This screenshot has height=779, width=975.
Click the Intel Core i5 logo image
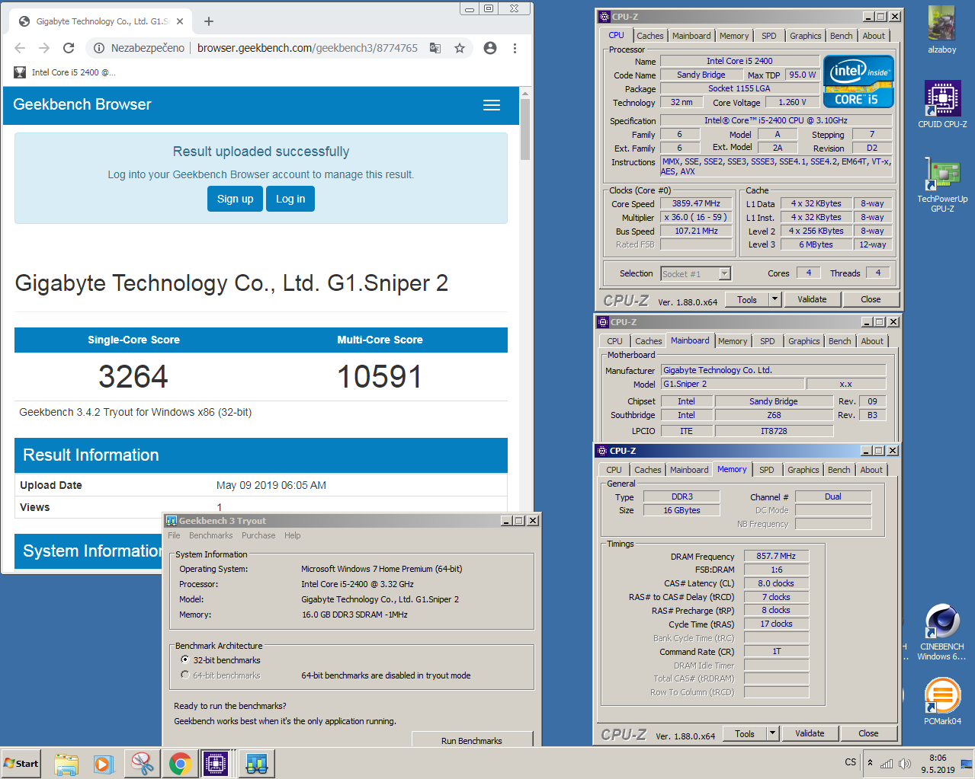tap(858, 81)
